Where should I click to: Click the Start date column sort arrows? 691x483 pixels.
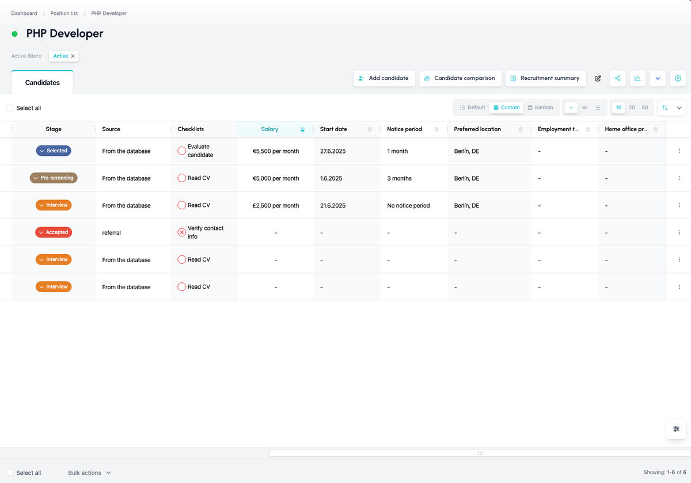click(x=370, y=129)
